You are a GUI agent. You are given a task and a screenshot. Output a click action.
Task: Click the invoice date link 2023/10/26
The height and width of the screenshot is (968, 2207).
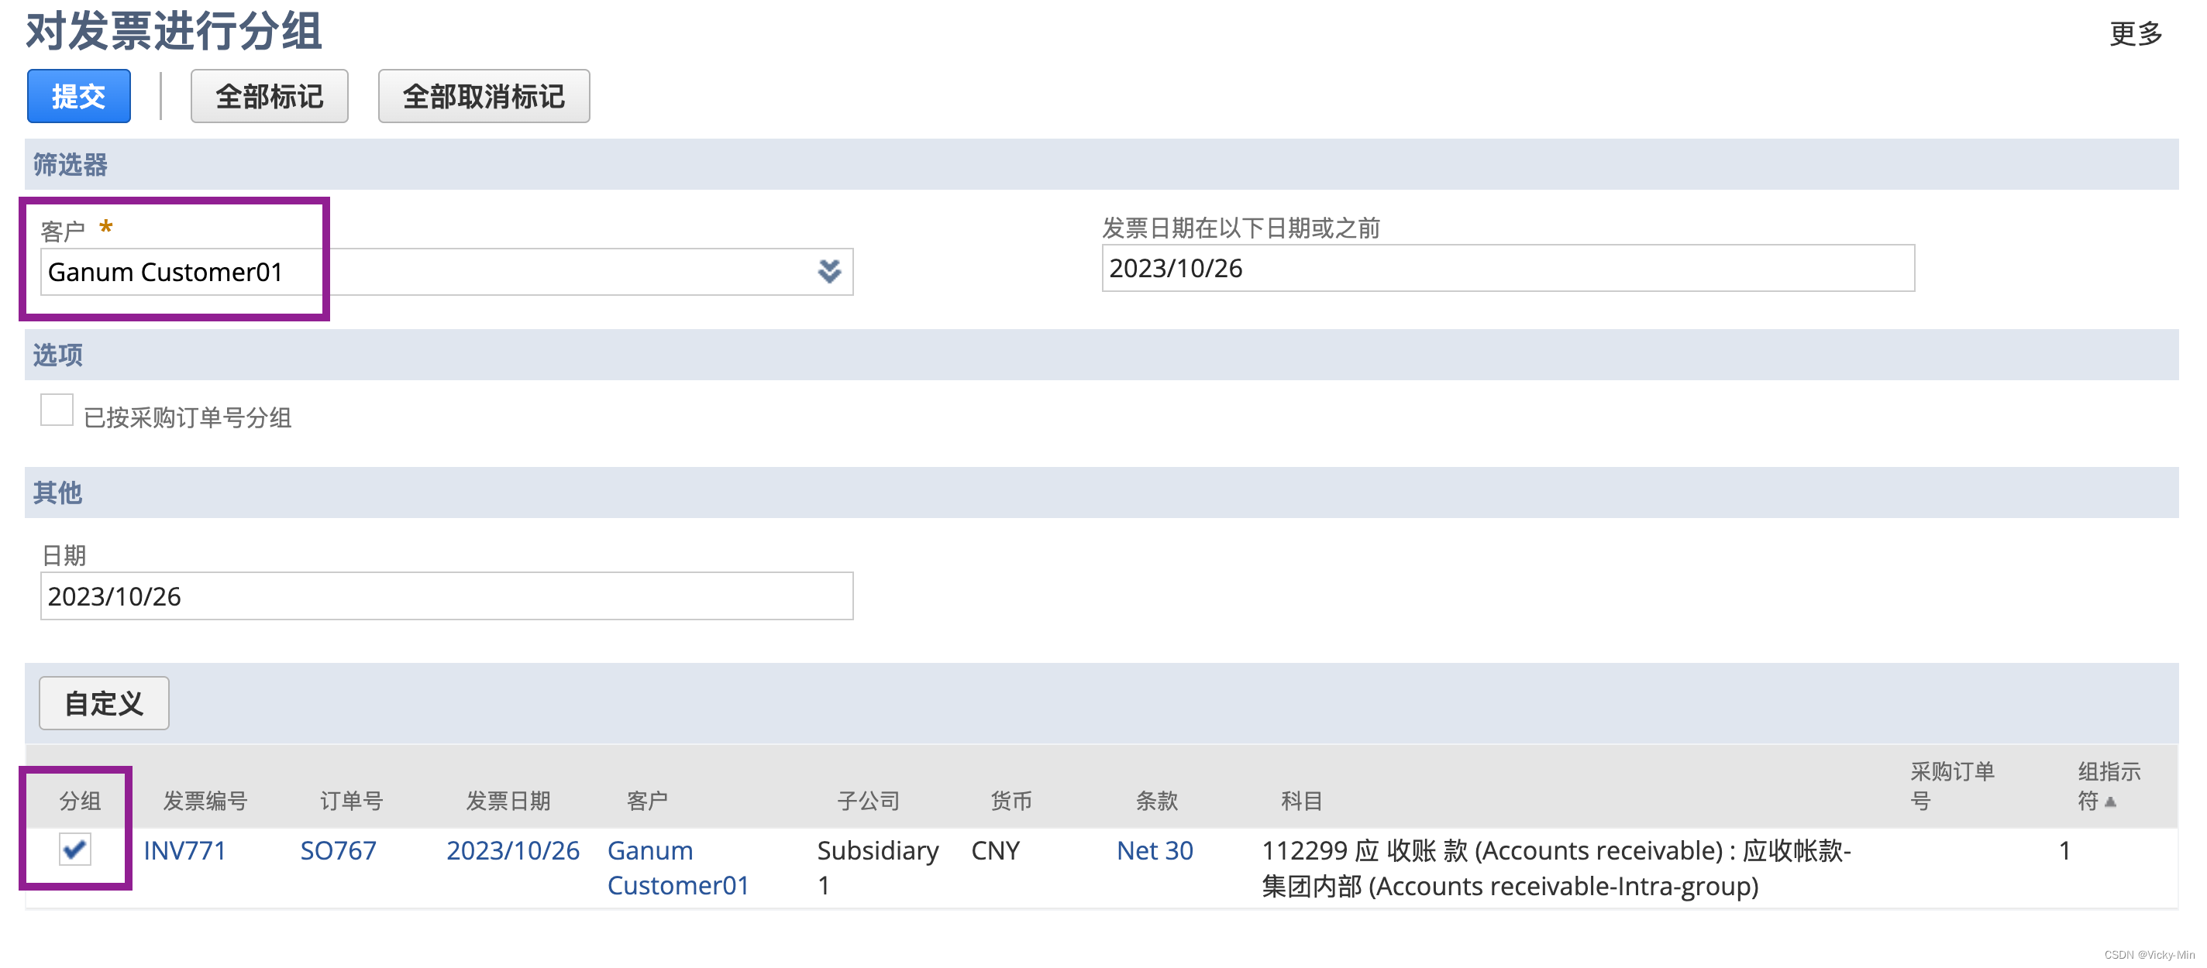512,851
